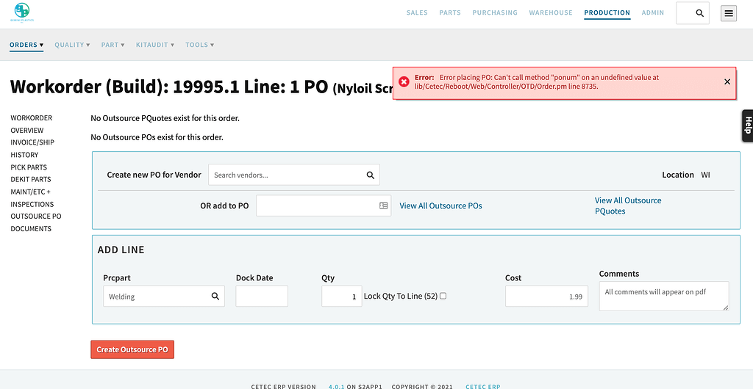Expand Maint/Etc + sidebar item

coord(30,192)
